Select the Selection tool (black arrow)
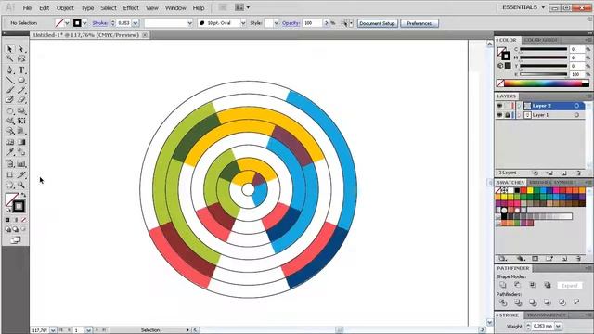This screenshot has width=594, height=334. click(x=10, y=49)
